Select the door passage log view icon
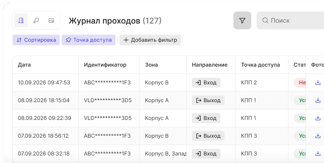 [x=21, y=20]
